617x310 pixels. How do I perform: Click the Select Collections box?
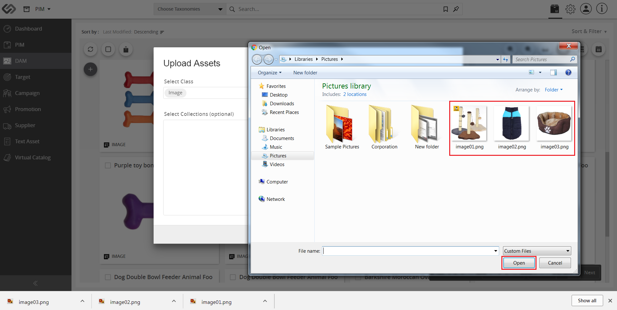[206, 167]
